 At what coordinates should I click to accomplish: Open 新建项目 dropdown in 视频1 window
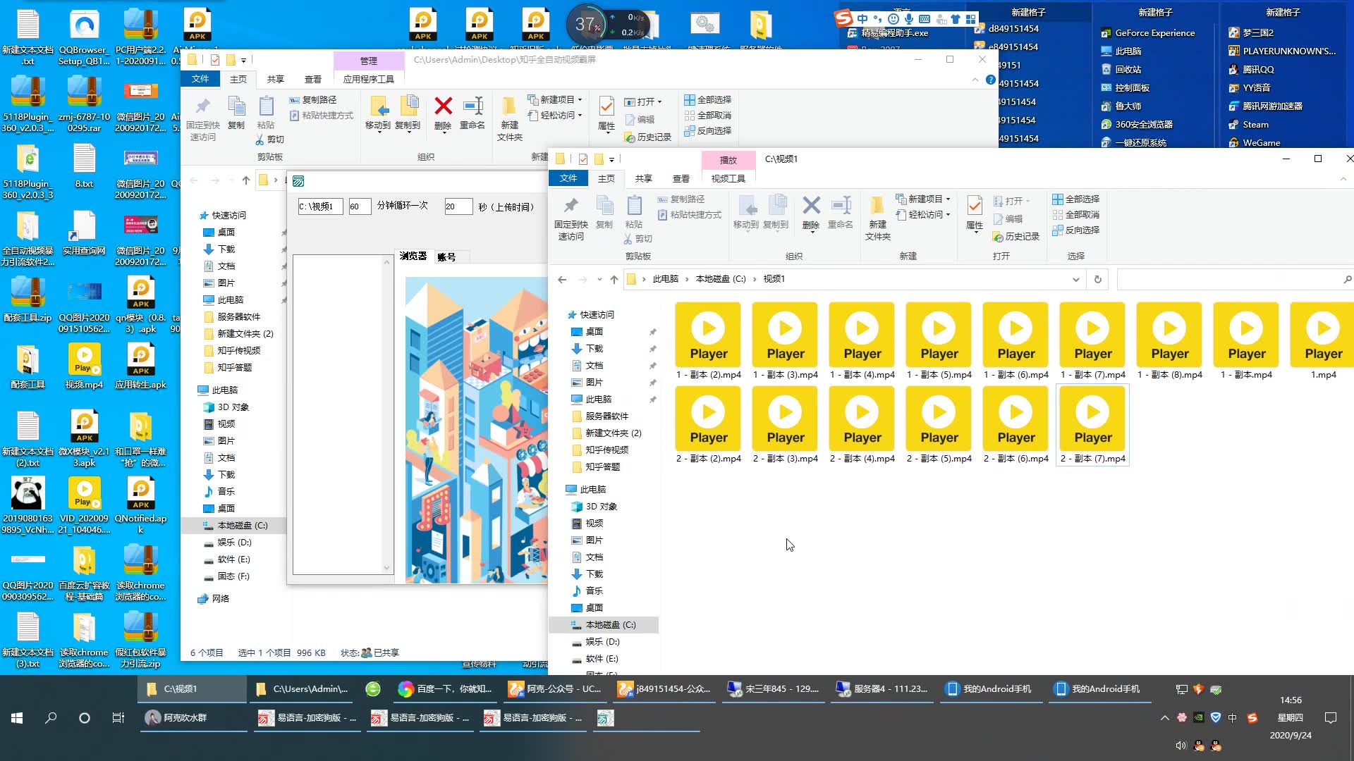[x=923, y=199]
